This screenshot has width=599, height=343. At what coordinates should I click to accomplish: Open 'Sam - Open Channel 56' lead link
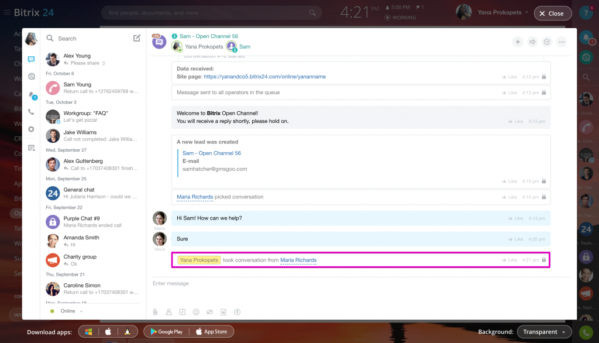click(x=212, y=153)
